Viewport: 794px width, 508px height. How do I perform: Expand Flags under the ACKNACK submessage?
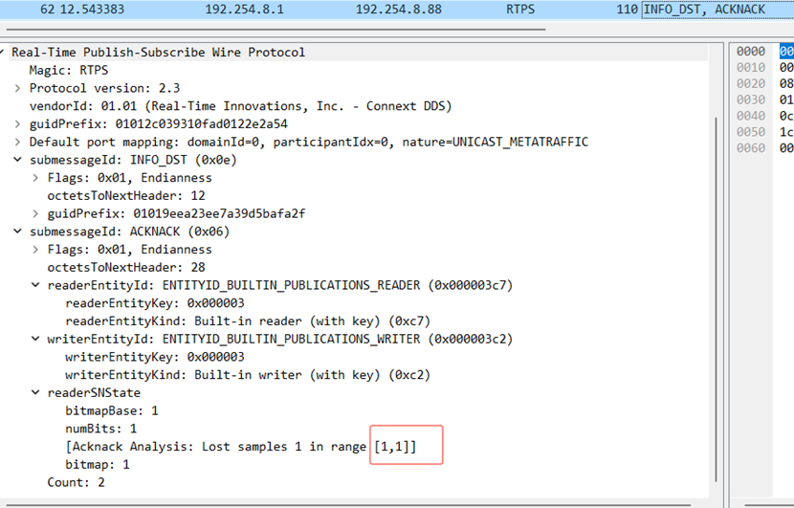coord(36,250)
